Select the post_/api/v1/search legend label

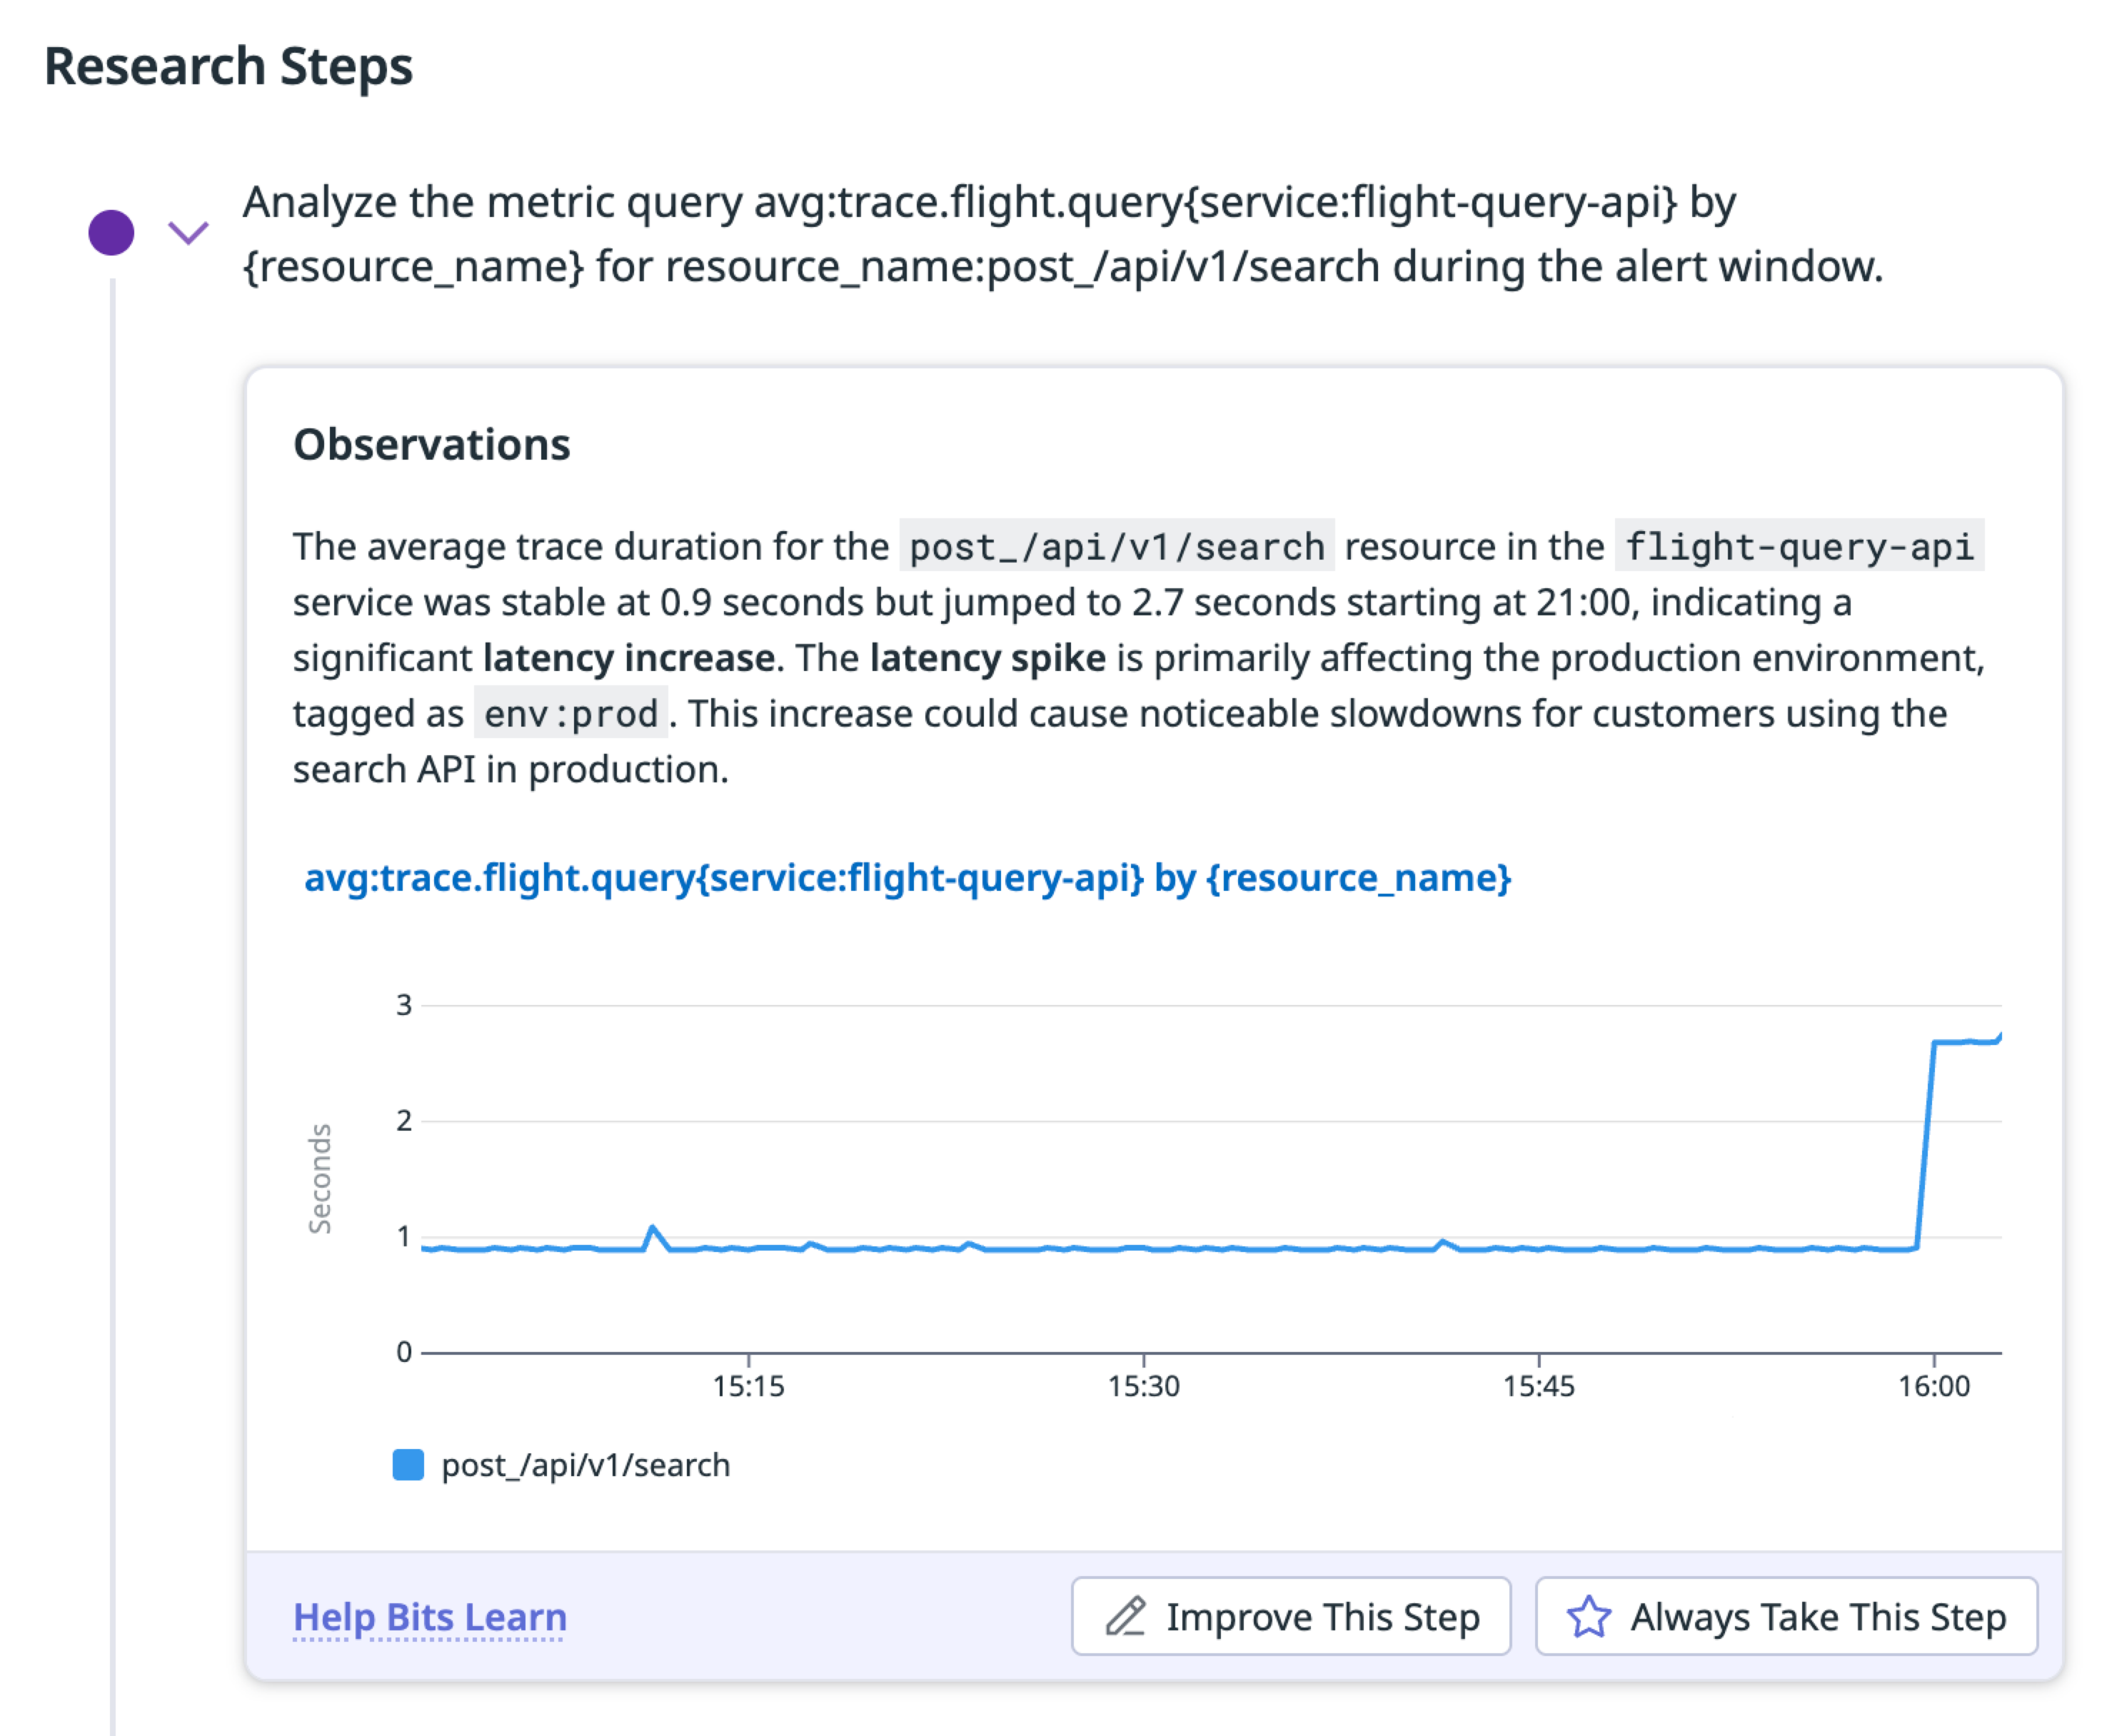585,1464
